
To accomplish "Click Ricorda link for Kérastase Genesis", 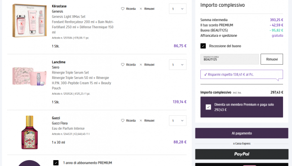I will [131, 9].
